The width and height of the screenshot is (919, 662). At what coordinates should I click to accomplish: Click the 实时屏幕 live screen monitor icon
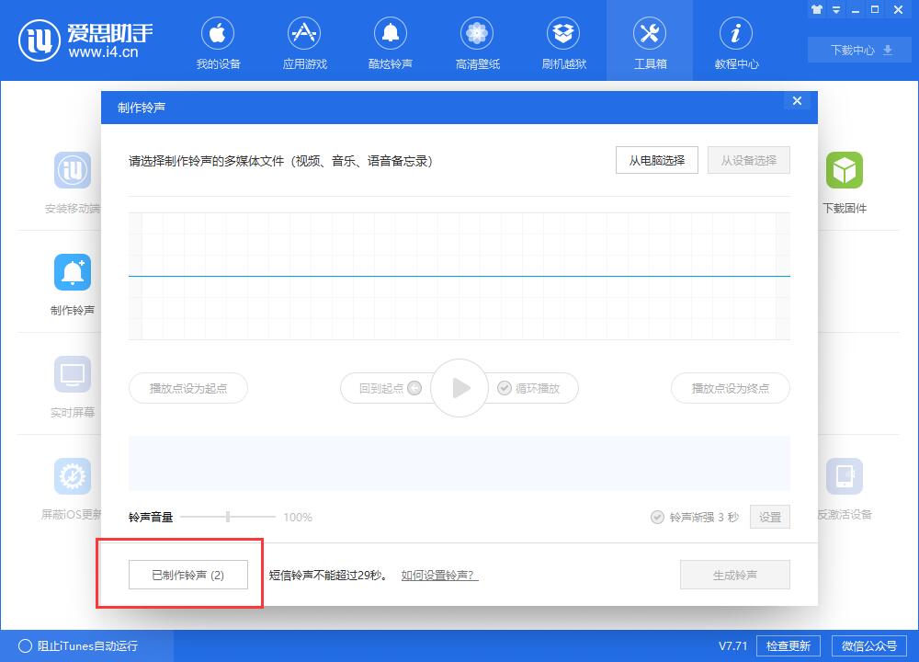[x=72, y=374]
